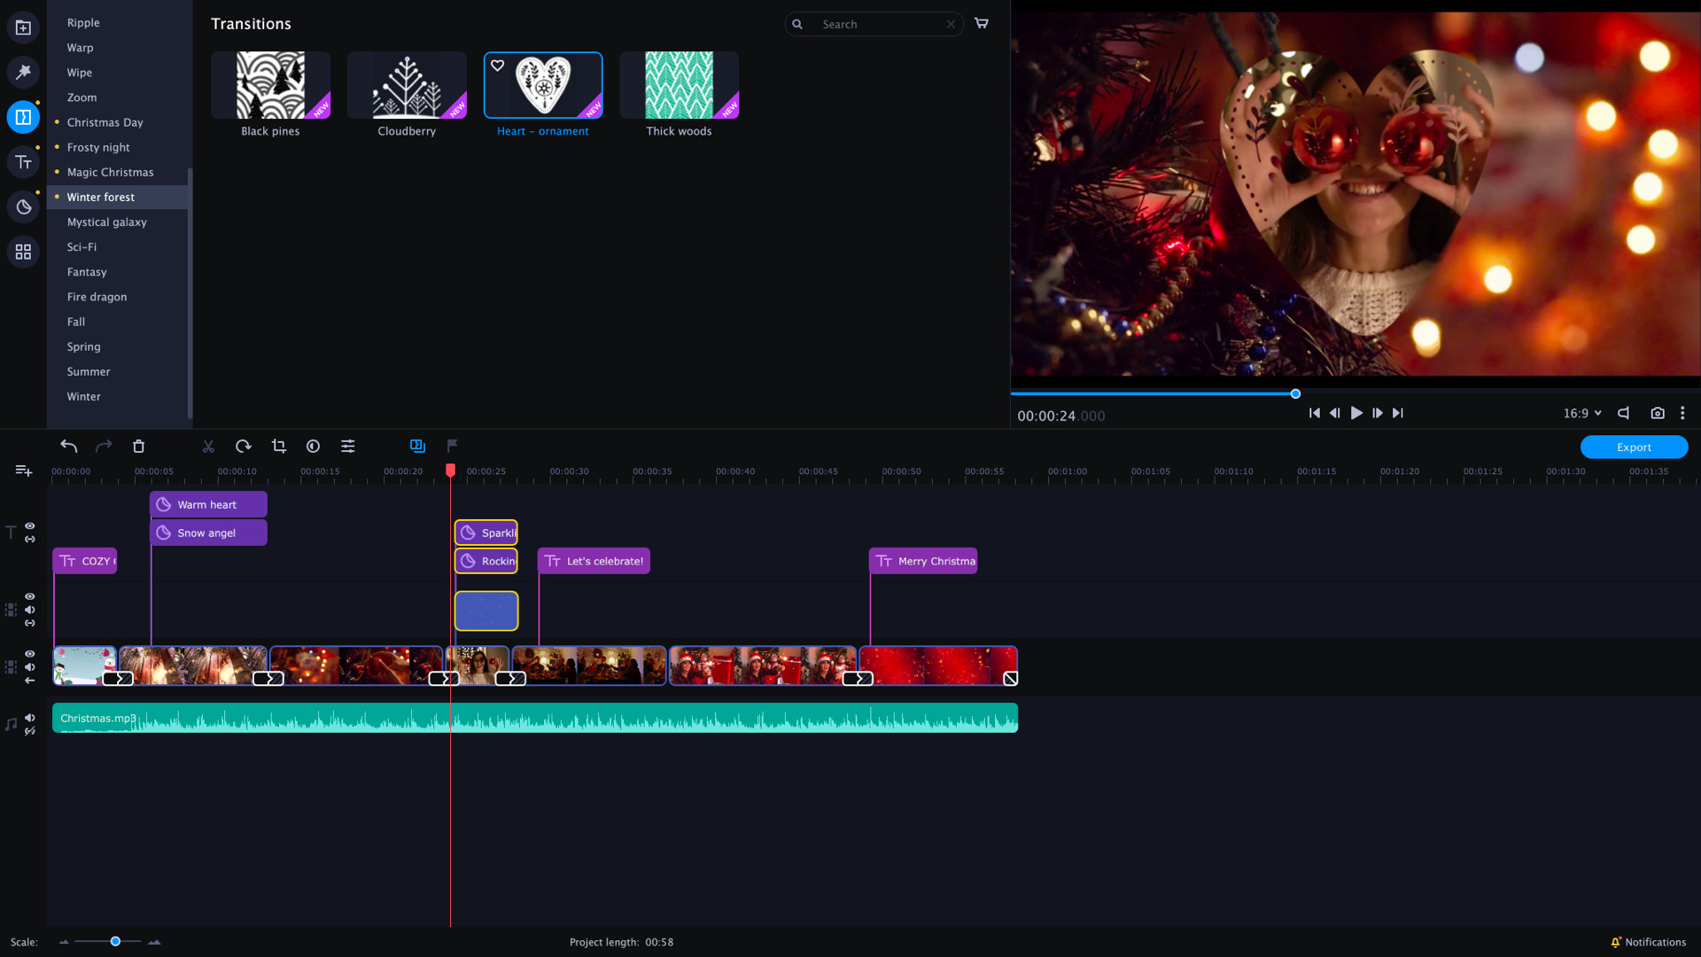Mute the Christmas.mp3 audio track
Image resolution: width=1701 pixels, height=957 pixels.
coord(29,720)
